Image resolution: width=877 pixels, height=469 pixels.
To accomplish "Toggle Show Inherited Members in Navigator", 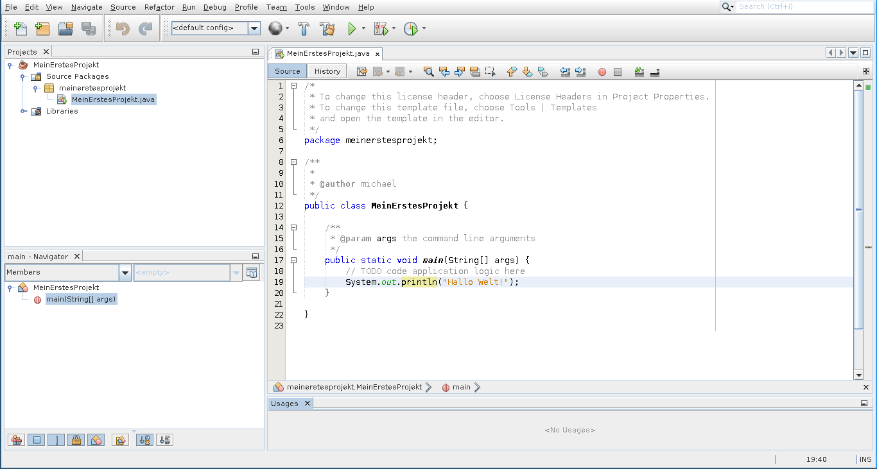I will pyautogui.click(x=17, y=440).
